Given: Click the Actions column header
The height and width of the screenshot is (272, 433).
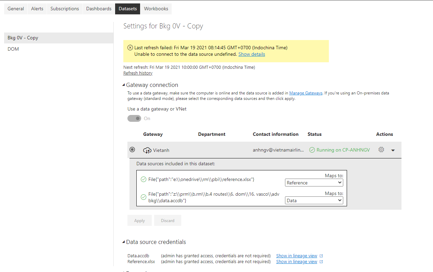Looking at the screenshot, I should pyautogui.click(x=385, y=134).
